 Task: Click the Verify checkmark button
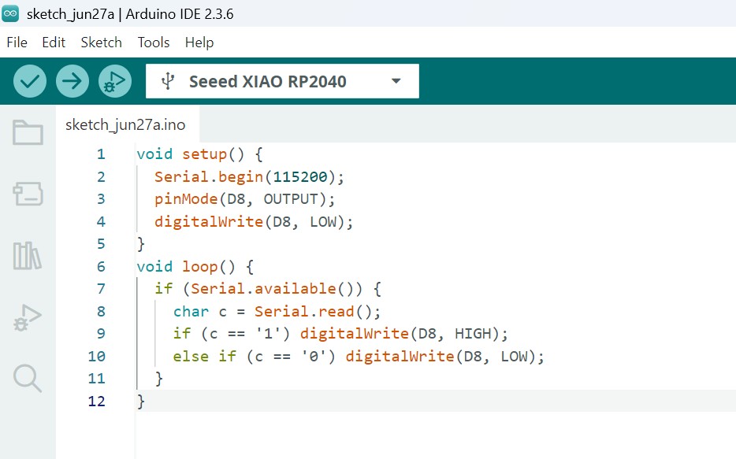pos(30,81)
